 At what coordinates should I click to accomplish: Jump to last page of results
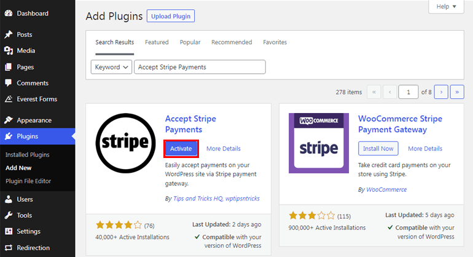tap(457, 92)
